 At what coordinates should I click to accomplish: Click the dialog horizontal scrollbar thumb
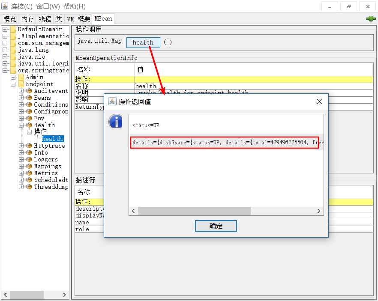[194, 211]
